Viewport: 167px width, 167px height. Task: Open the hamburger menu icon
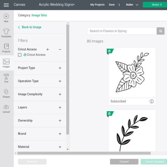[x=6, y=5]
